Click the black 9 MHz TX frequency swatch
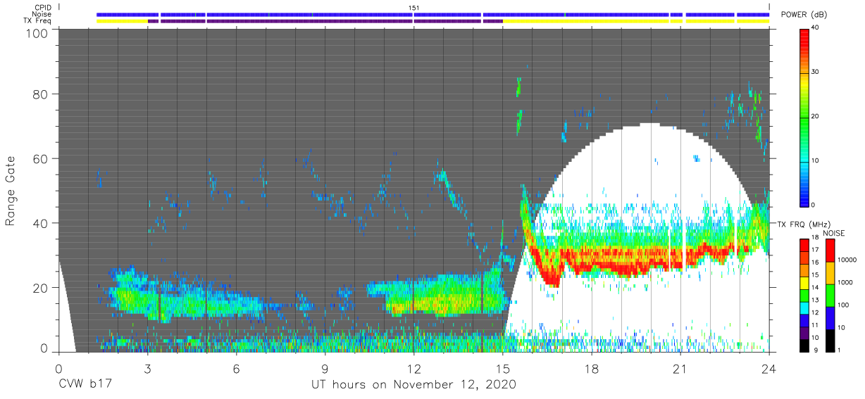Image resolution: width=865 pixels, height=399 pixels. click(805, 347)
